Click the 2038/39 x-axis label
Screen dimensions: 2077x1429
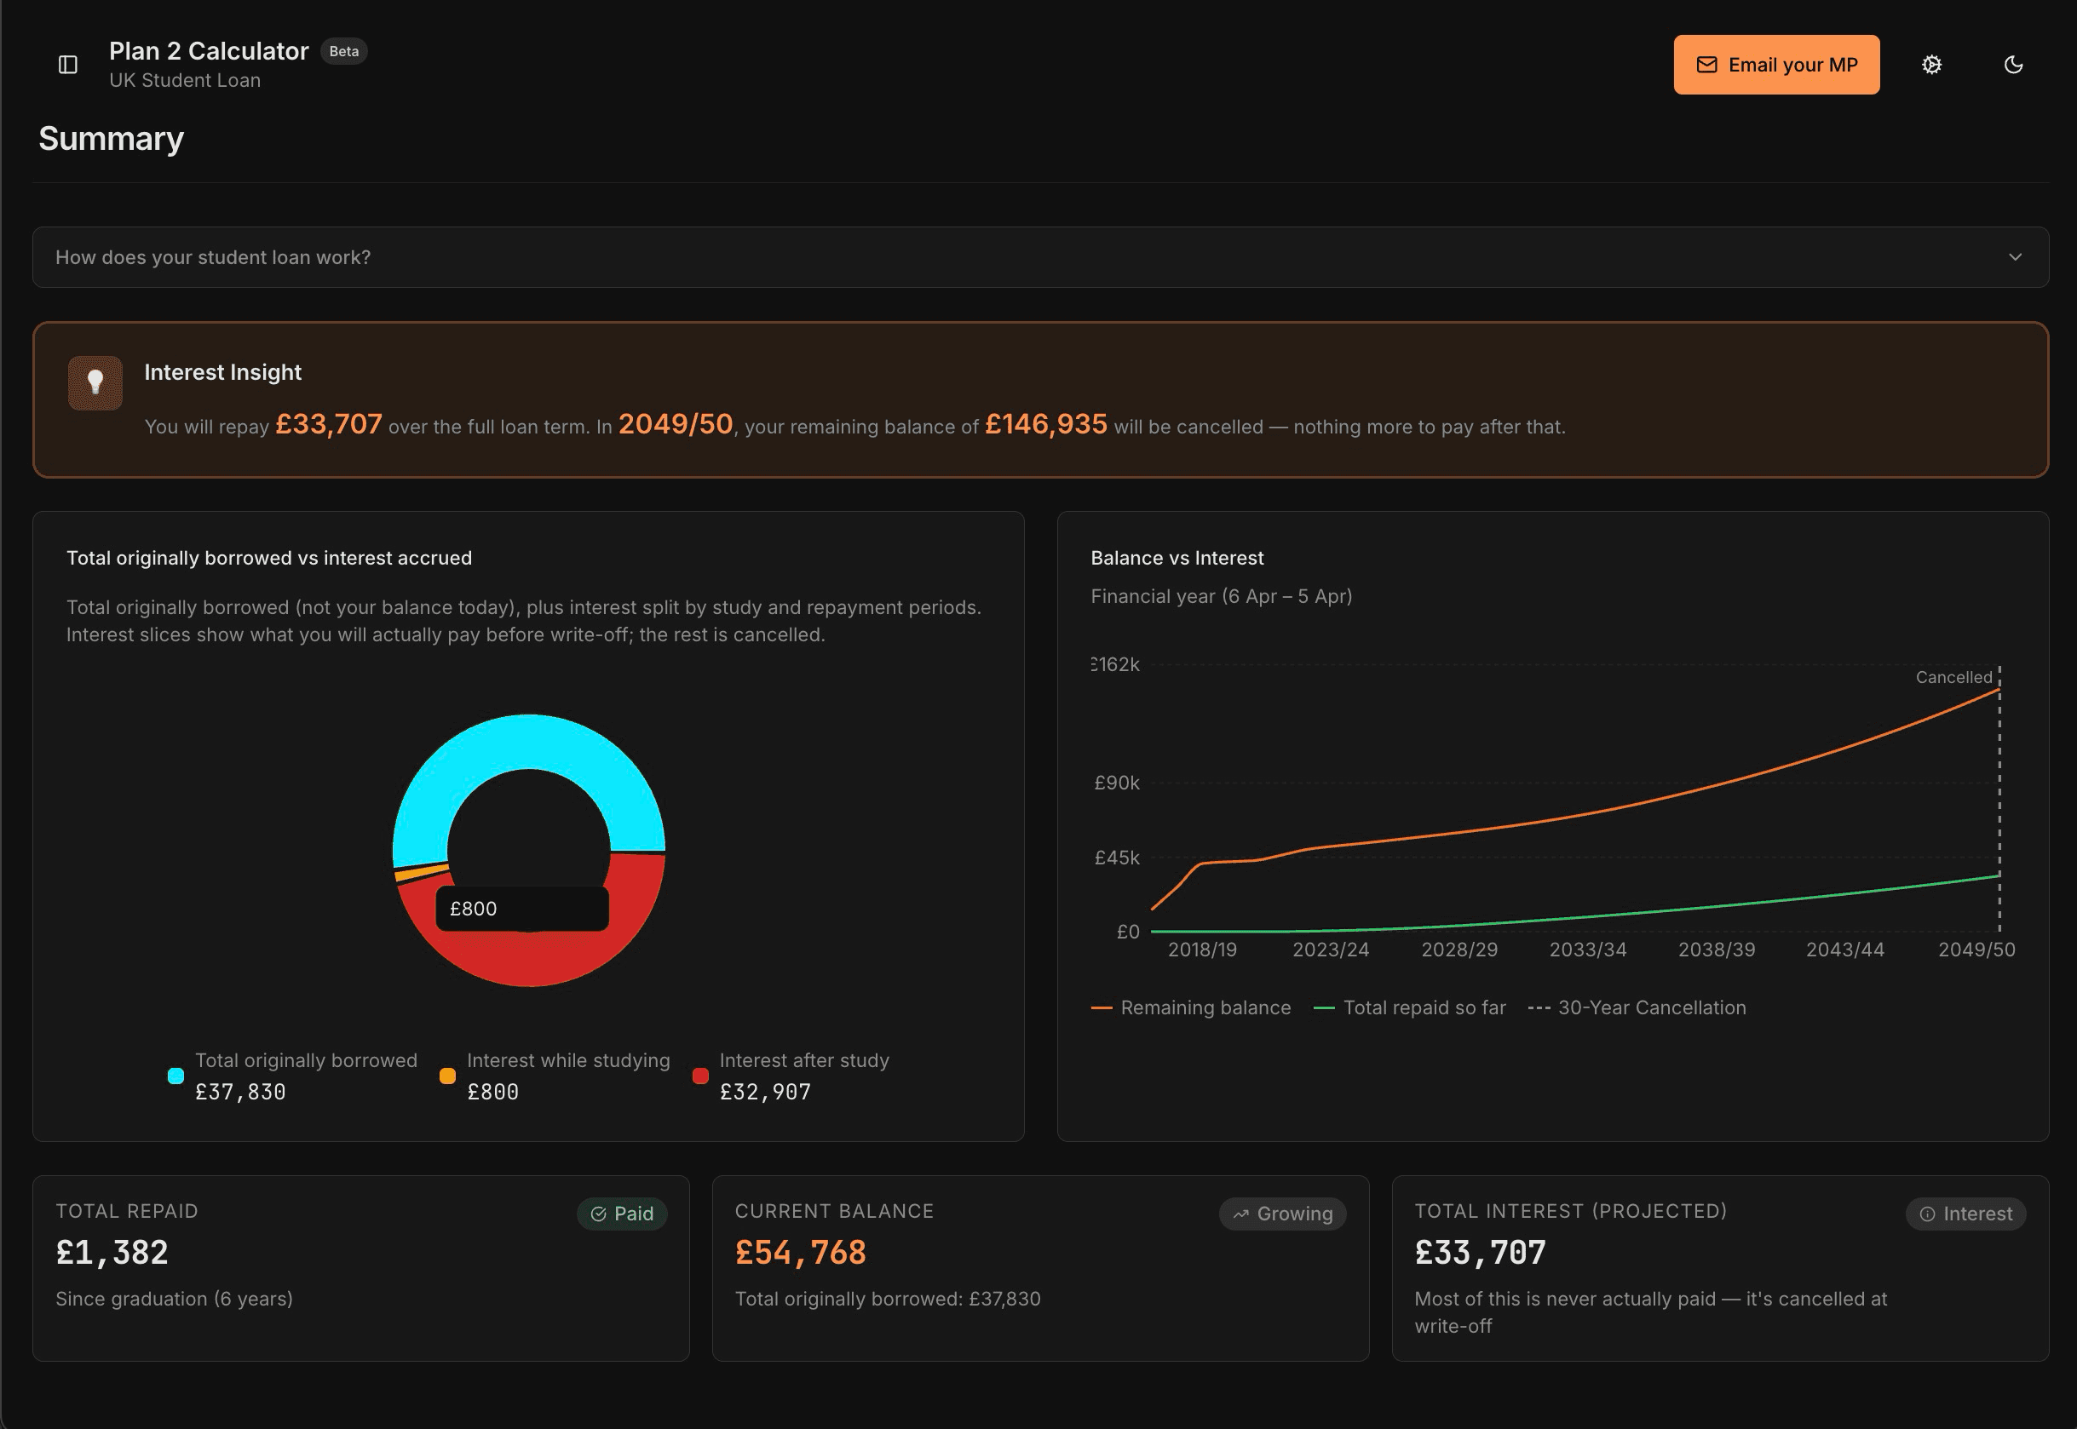tap(1716, 950)
